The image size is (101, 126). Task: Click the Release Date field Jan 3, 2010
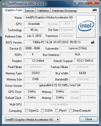34,36
